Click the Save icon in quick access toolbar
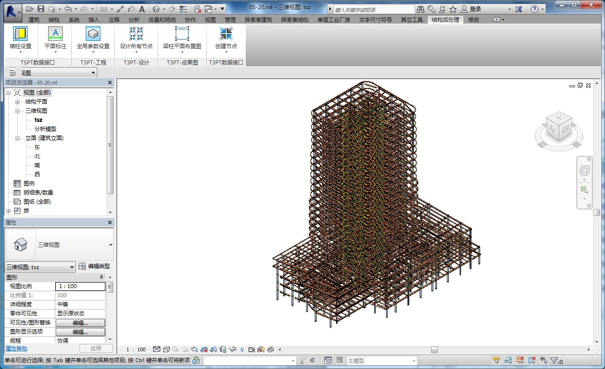 [x=41, y=9]
